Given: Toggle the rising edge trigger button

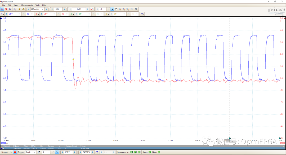Looking at the screenshot, I should click(53, 152).
